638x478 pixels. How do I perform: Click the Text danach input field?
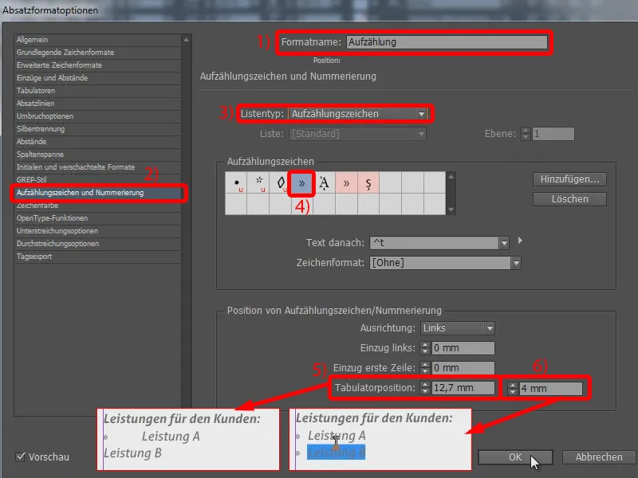(x=434, y=243)
